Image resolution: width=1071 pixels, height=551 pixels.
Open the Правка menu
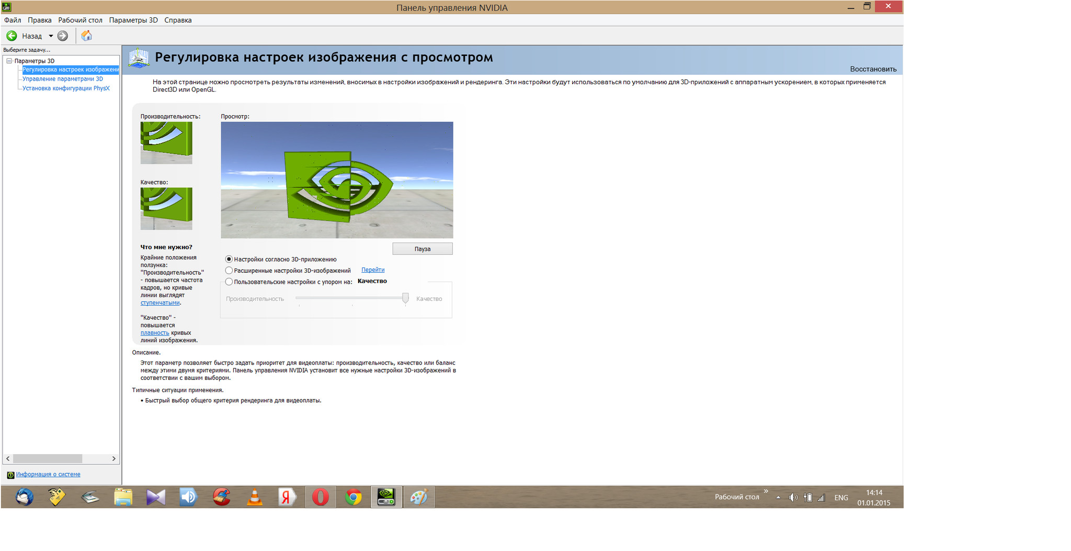point(39,20)
